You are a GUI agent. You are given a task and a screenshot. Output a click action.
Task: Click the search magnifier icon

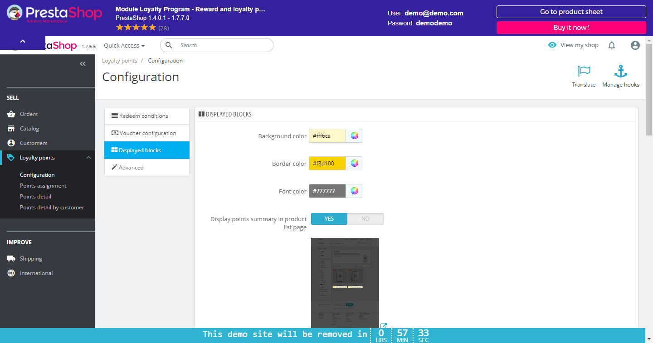(x=169, y=45)
